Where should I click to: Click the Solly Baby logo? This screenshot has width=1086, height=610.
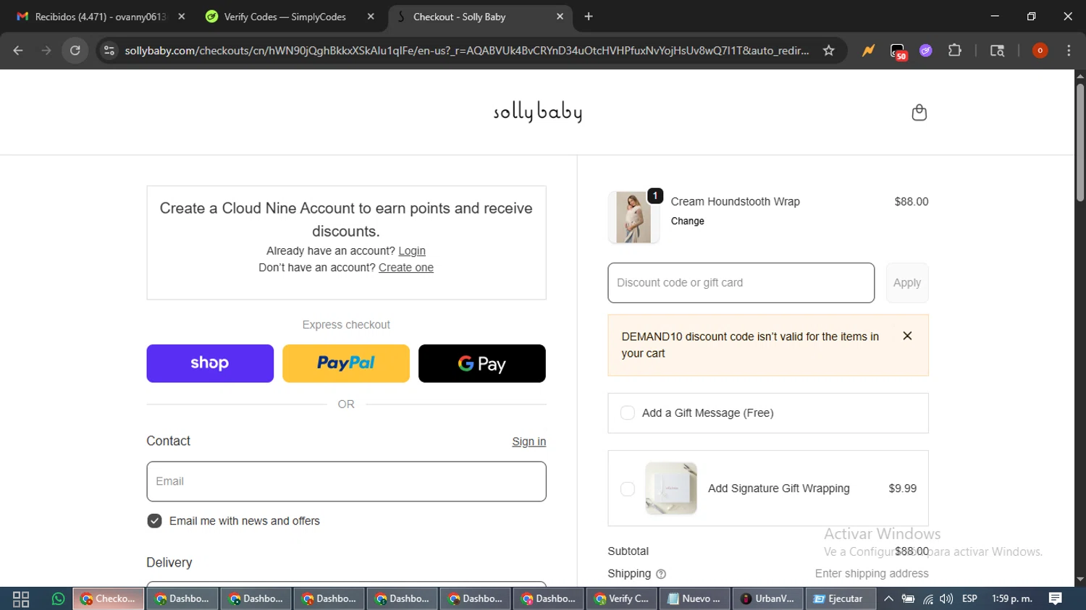(537, 112)
